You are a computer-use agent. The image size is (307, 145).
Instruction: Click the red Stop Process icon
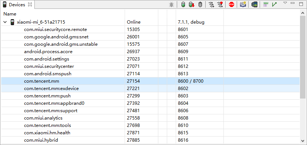click(x=232, y=4)
